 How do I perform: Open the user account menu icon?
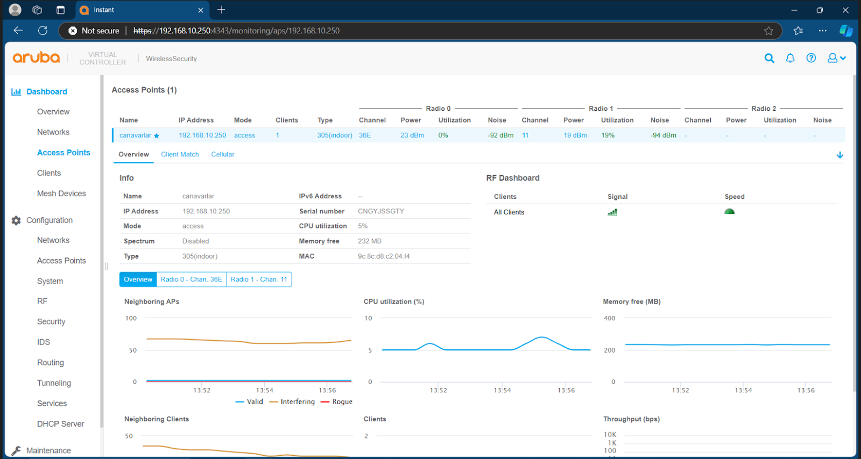[x=836, y=58]
